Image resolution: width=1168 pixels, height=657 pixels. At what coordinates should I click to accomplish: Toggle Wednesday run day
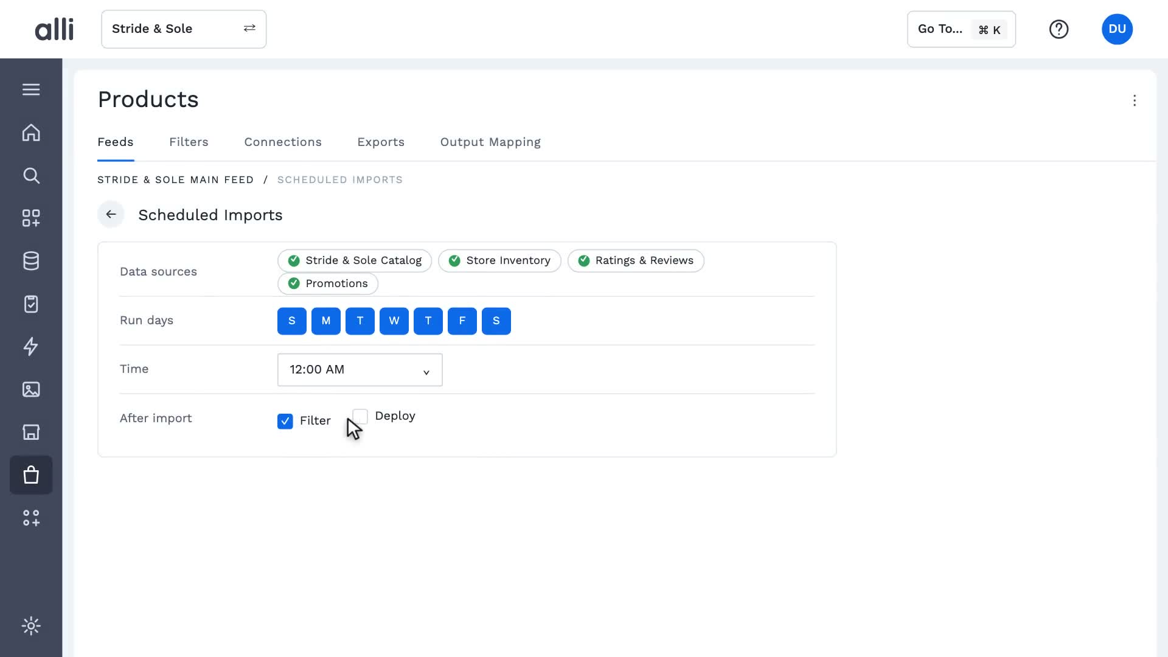(394, 321)
